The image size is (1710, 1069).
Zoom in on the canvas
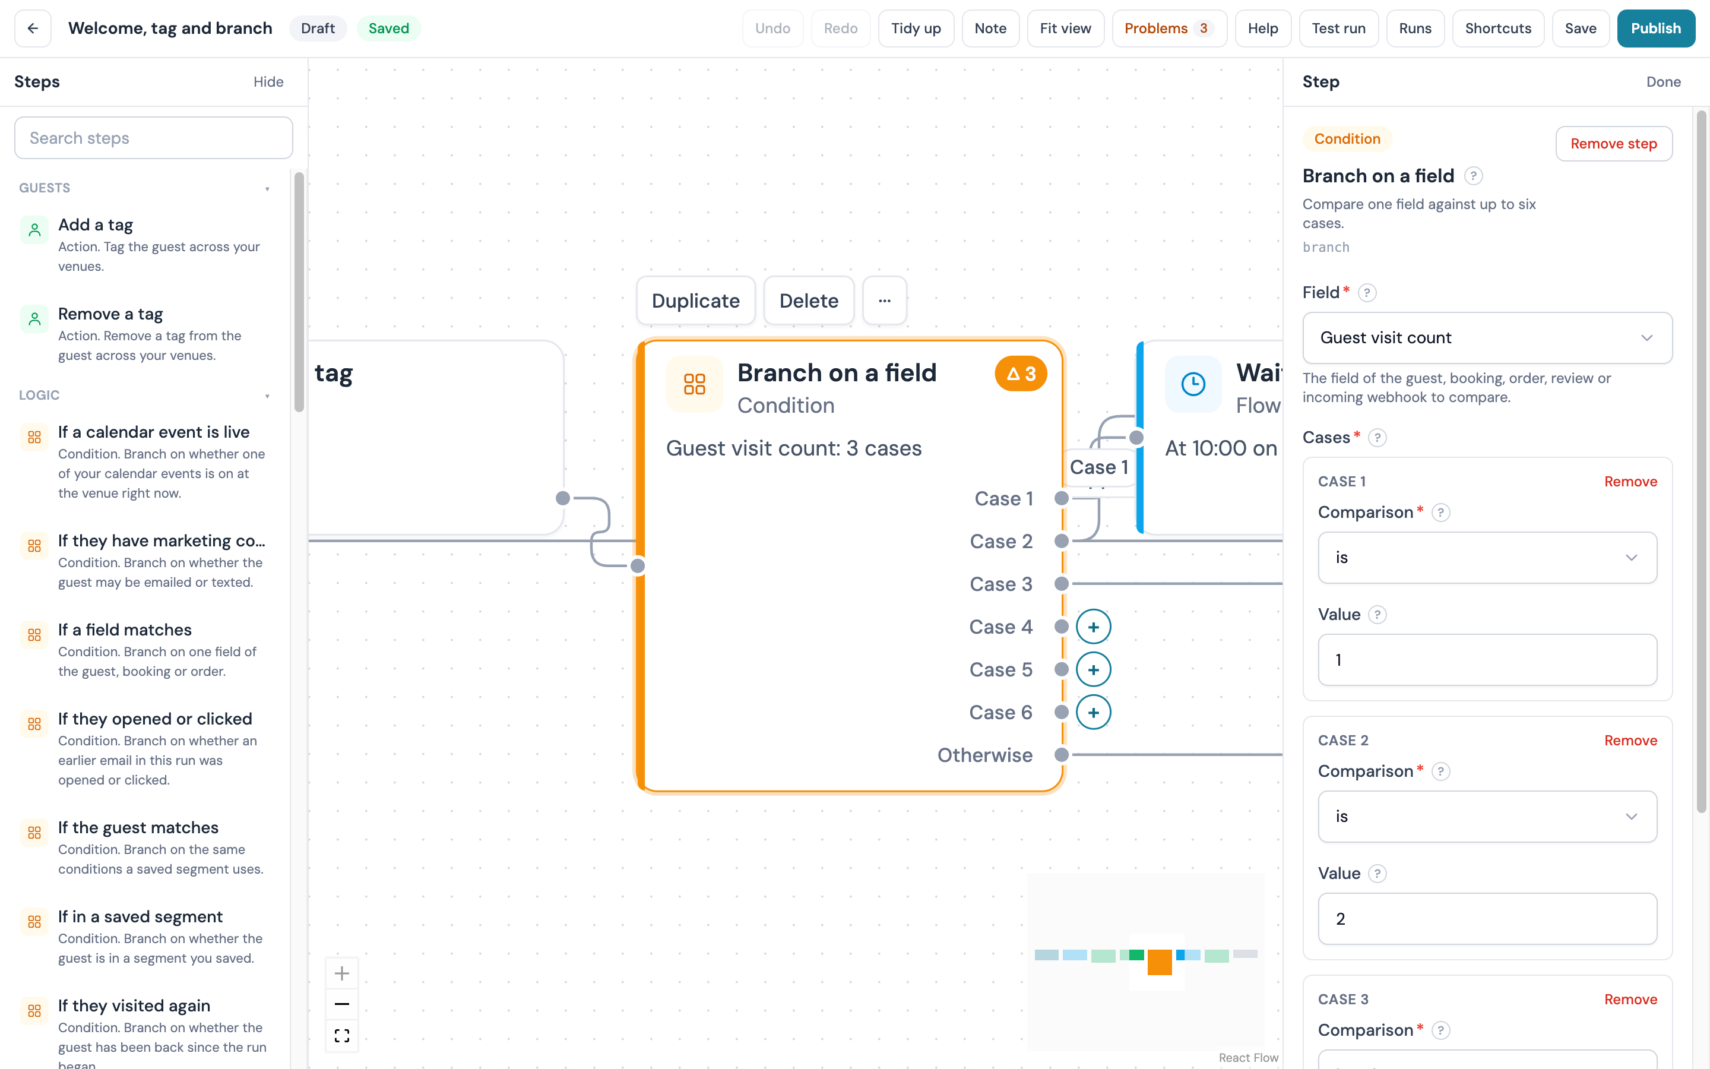click(x=342, y=973)
